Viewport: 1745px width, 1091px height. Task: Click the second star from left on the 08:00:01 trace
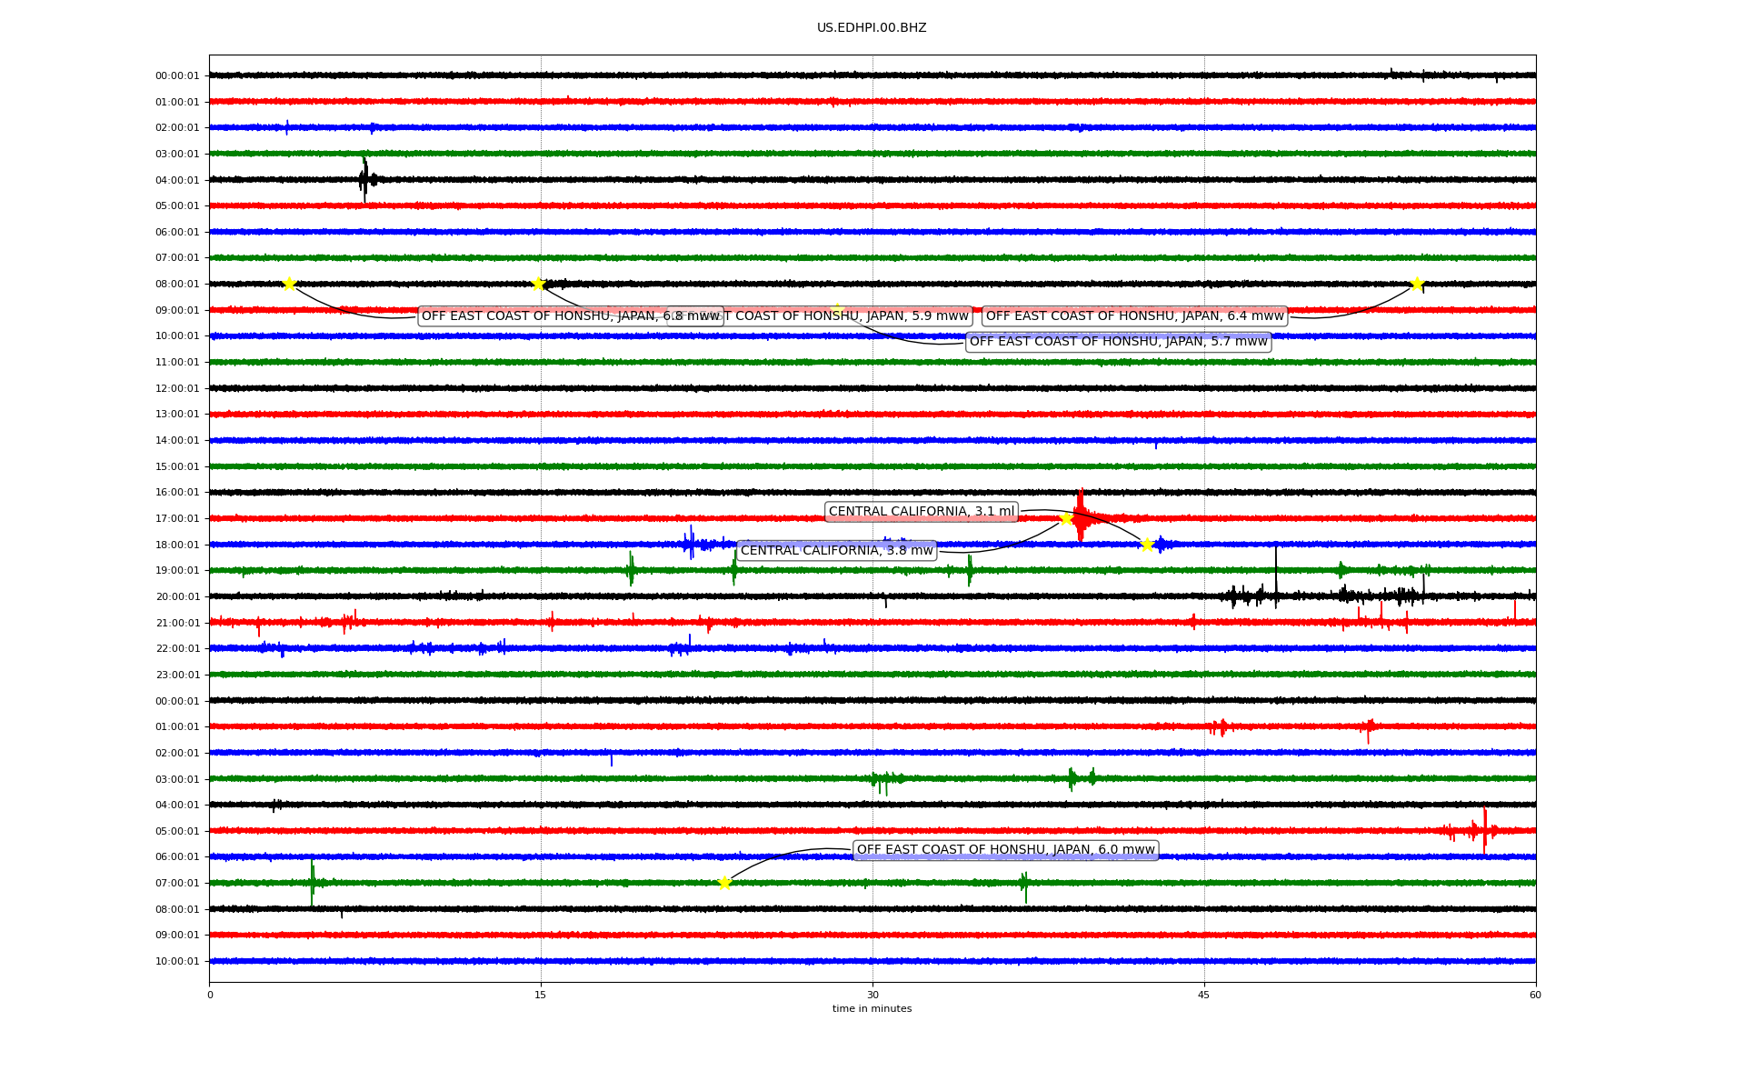538,284
